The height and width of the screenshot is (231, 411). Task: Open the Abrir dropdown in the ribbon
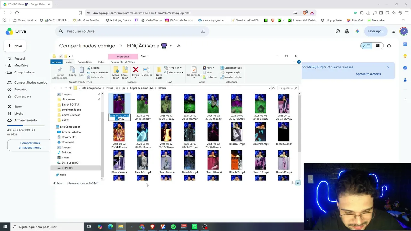click(209, 68)
